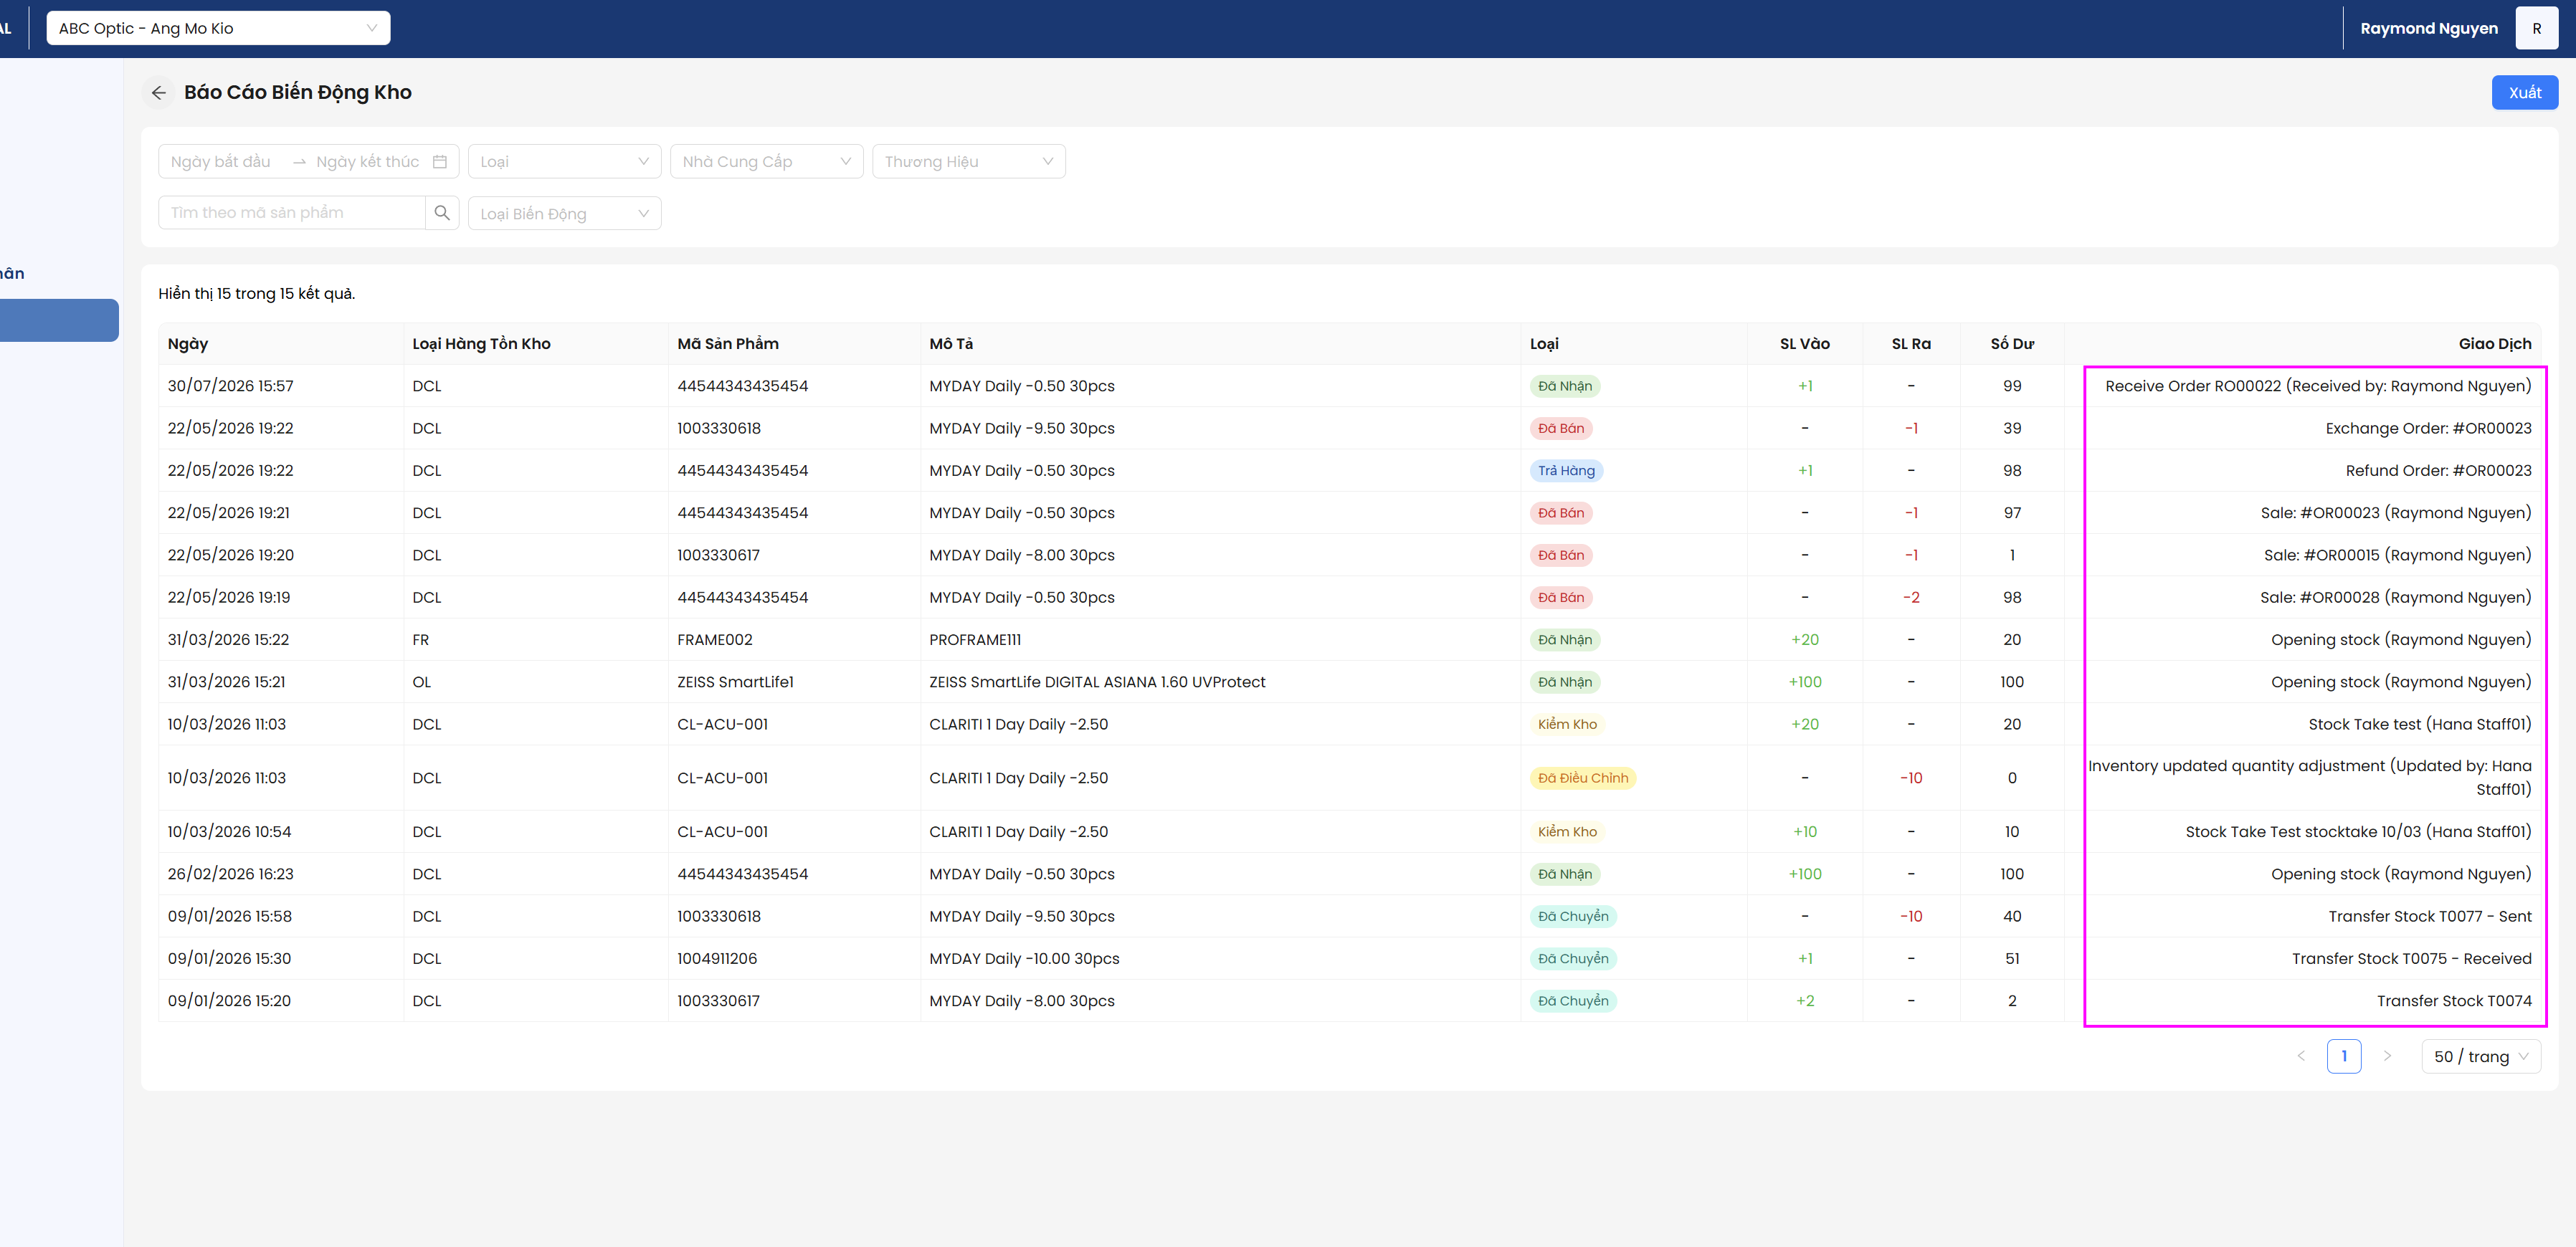Switch branch via ABC Optic selector

[218, 28]
